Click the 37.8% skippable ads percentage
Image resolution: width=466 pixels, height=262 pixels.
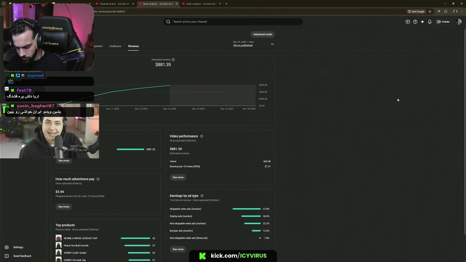266,209
